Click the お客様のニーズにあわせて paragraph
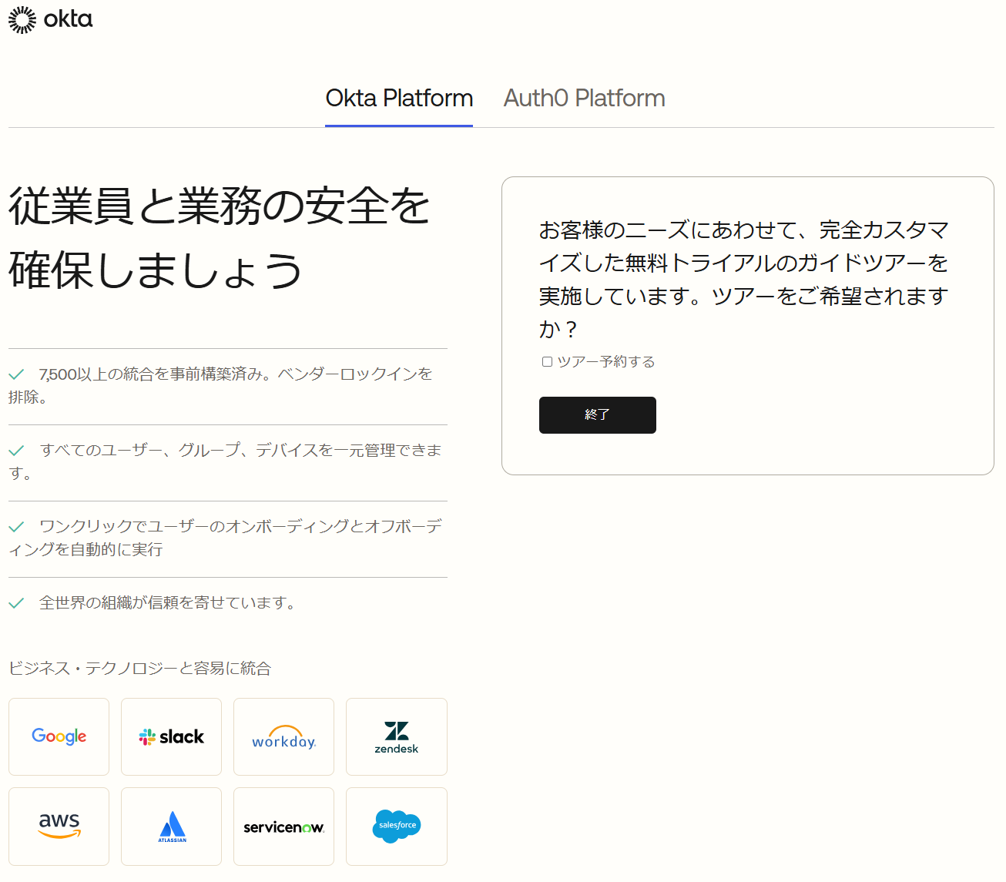Viewport: 1006px width, 882px height. point(744,279)
